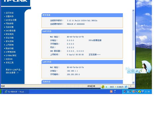
Task: Click the 0K/S download speed readout
Action: [112, 87]
